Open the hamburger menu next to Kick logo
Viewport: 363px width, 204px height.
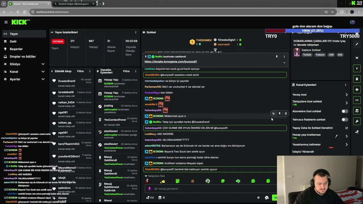tap(6, 22)
